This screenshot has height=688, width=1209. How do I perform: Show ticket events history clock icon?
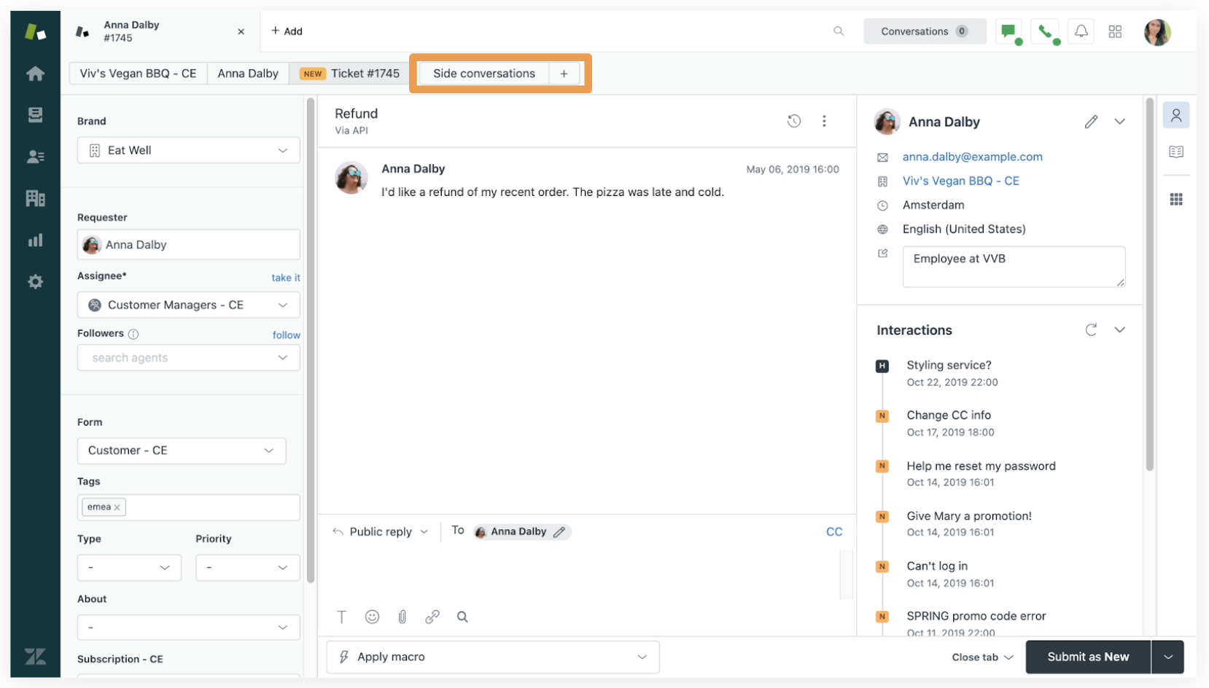(x=794, y=121)
